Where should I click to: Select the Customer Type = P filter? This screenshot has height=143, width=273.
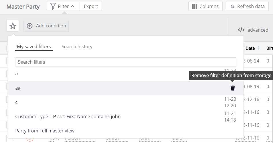pos(68,116)
